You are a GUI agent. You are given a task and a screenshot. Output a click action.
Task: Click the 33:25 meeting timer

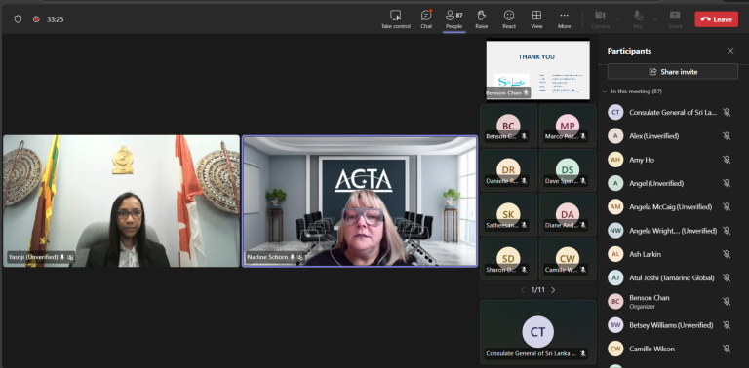point(56,19)
